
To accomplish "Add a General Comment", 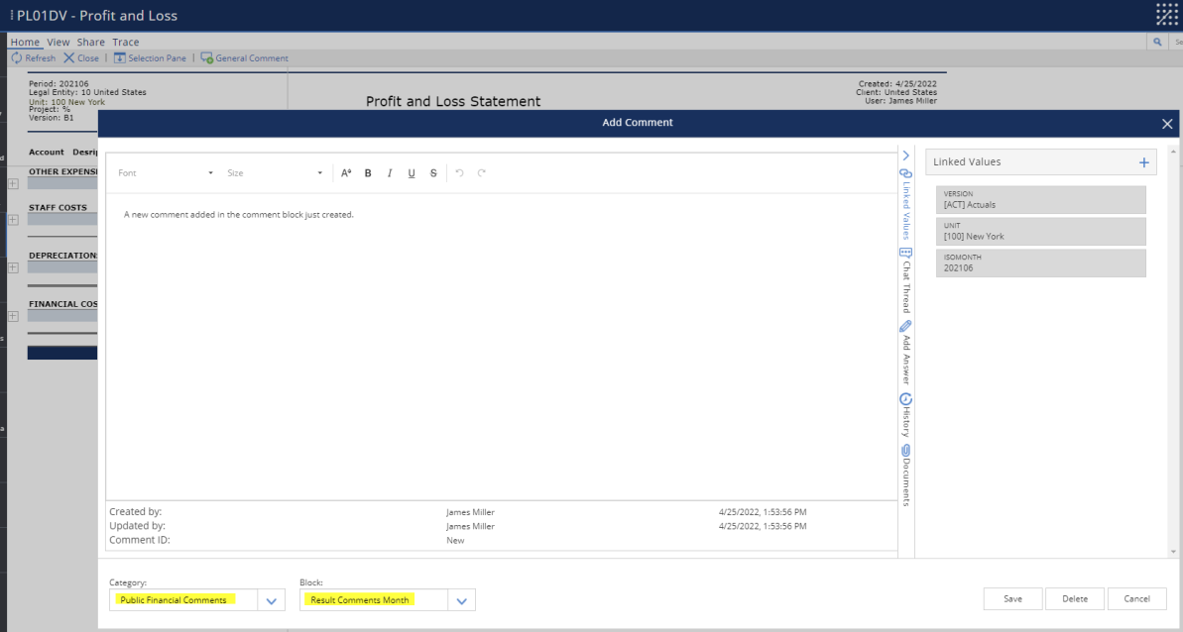I will pos(244,57).
